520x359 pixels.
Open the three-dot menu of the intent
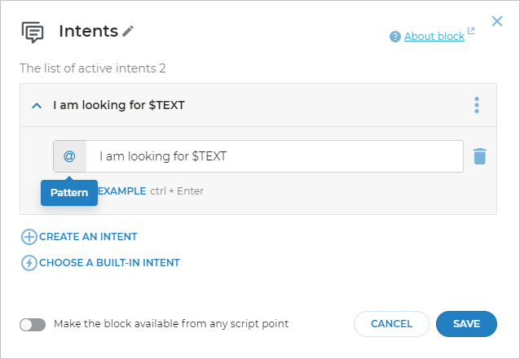(477, 105)
